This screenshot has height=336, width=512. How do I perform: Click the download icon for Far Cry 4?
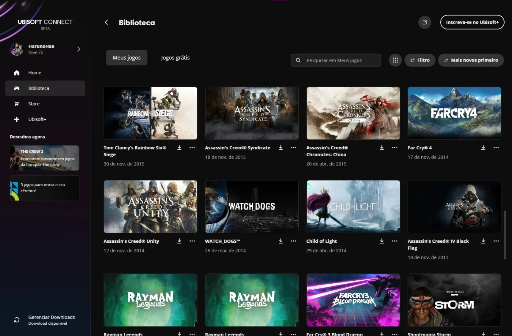point(483,148)
